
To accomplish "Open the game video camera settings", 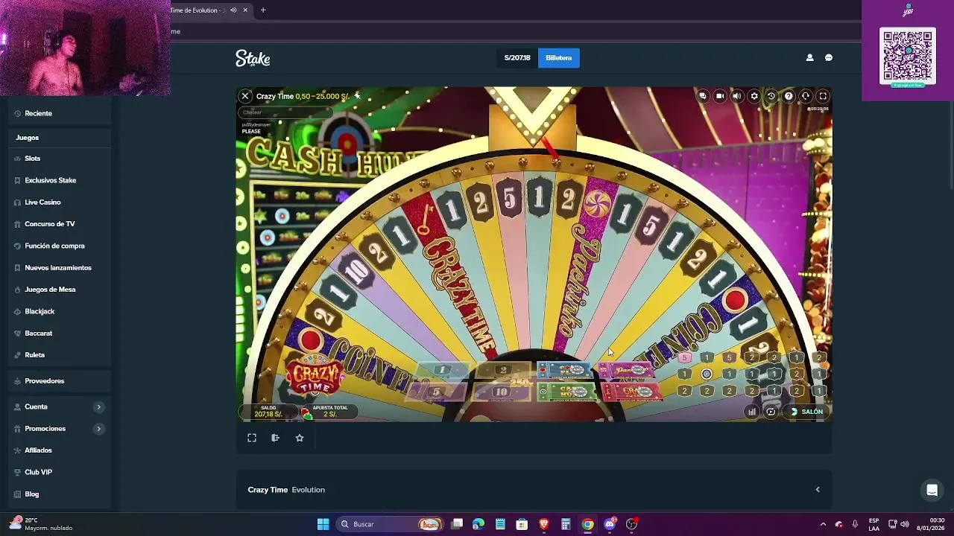I will 719,96.
